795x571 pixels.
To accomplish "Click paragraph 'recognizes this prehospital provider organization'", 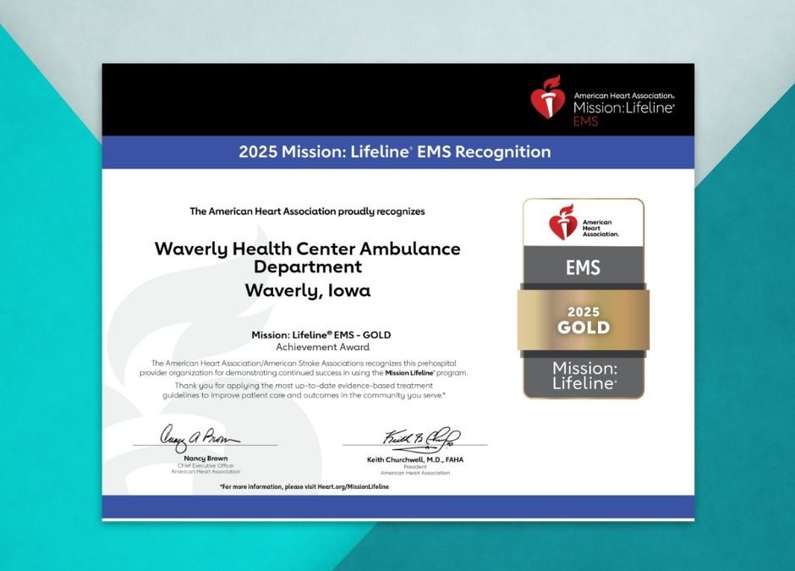I will pos(304,368).
